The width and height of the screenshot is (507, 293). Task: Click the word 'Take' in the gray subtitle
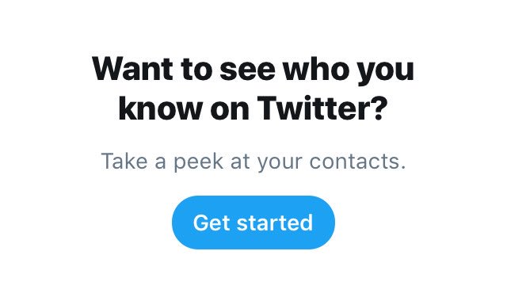pyautogui.click(x=124, y=161)
